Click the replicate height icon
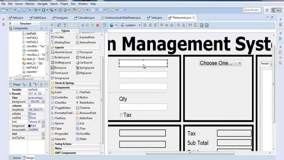 (183, 25)
